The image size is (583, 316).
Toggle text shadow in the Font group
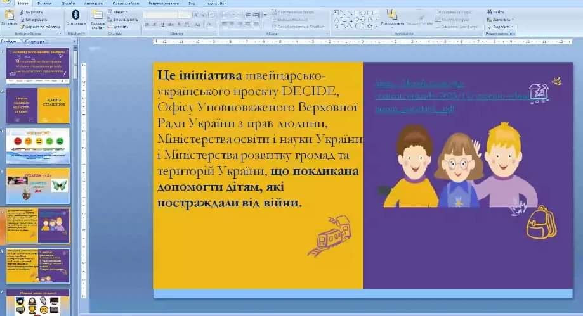tap(179, 24)
